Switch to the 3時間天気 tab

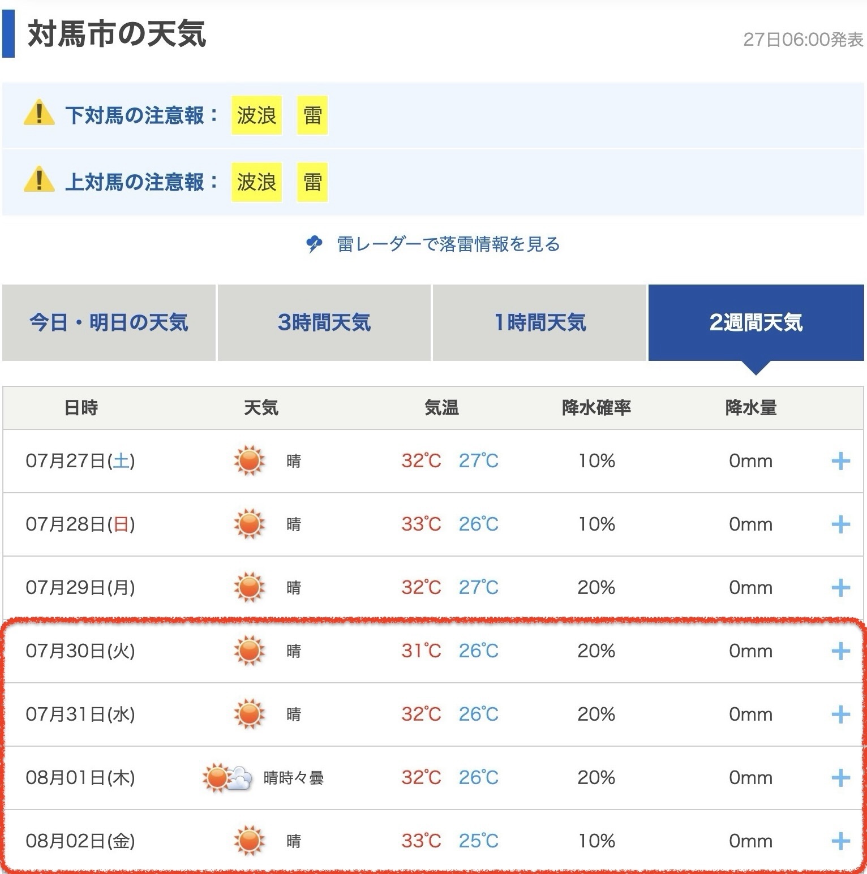pyautogui.click(x=324, y=322)
